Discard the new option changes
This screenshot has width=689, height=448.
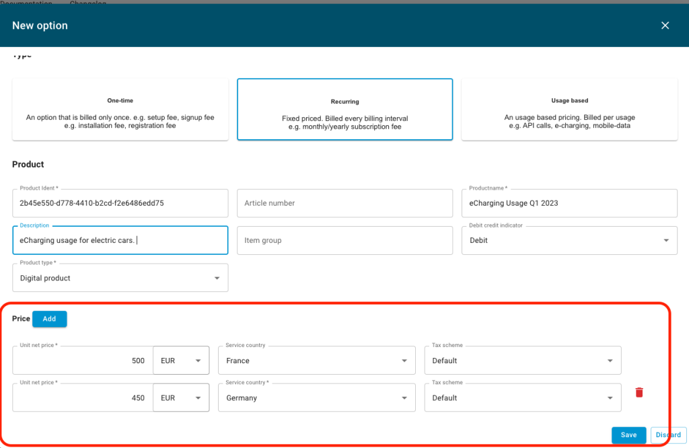[668, 435]
